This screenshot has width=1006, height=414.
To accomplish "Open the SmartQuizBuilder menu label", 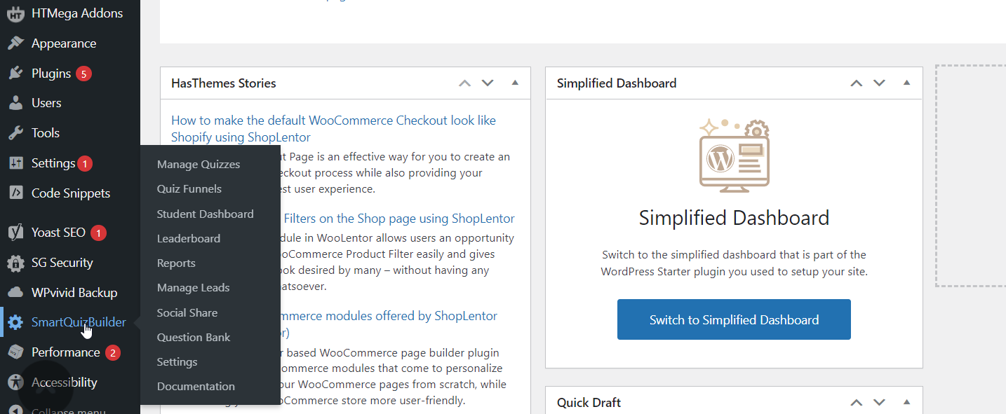I will coord(79,322).
